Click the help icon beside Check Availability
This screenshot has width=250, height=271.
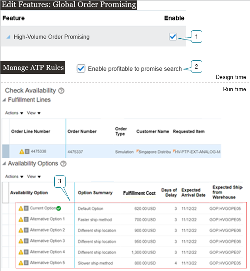pos(61,91)
